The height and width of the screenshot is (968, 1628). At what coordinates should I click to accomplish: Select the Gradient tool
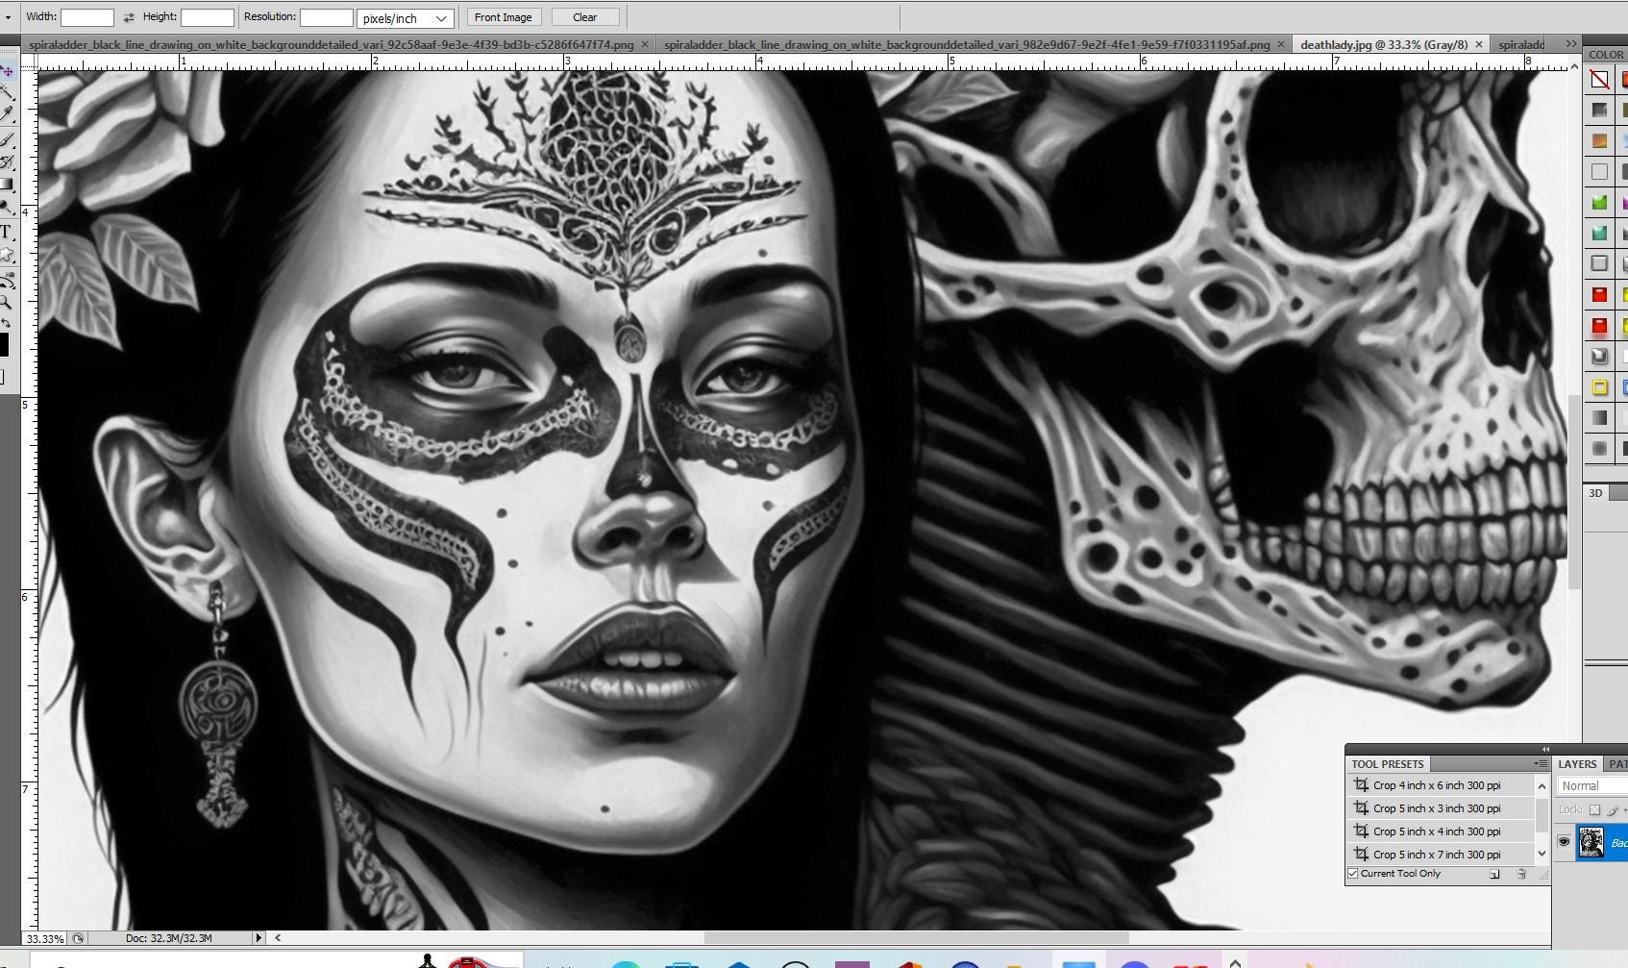6,185
